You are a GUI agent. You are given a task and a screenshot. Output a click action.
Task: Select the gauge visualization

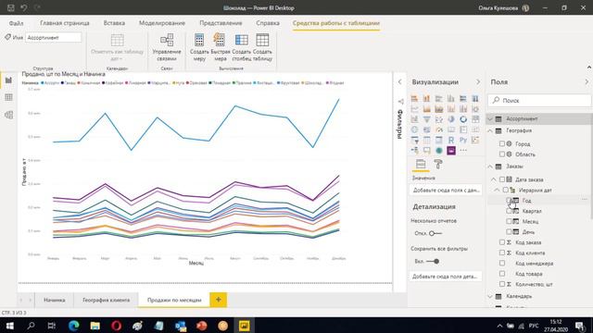pyautogui.click(x=438, y=129)
